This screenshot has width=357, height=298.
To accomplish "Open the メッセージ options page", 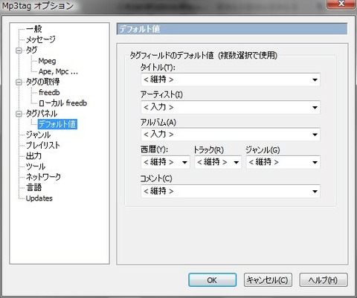I will click(41, 39).
